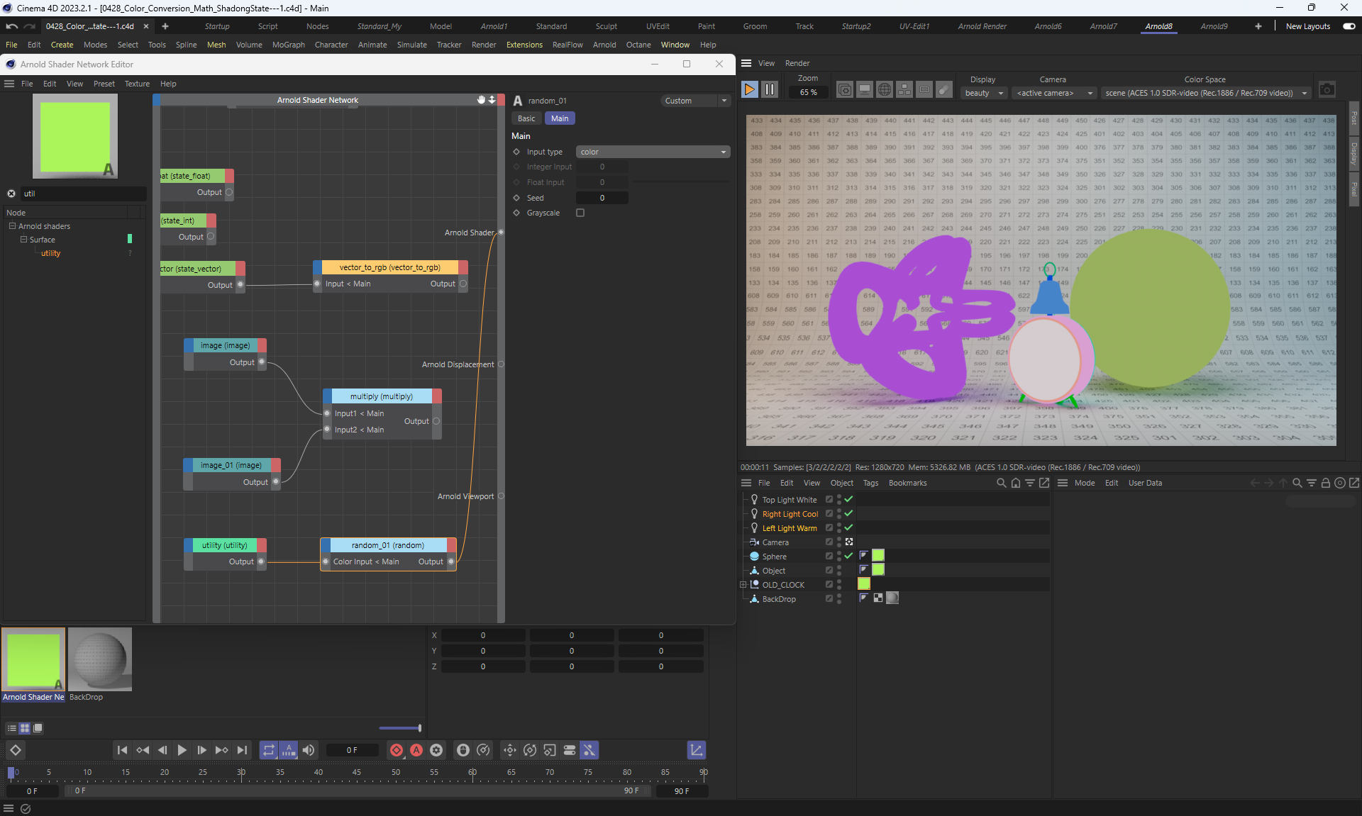Image resolution: width=1362 pixels, height=816 pixels.
Task: Enable the Grayscale checkbox
Action: point(580,213)
